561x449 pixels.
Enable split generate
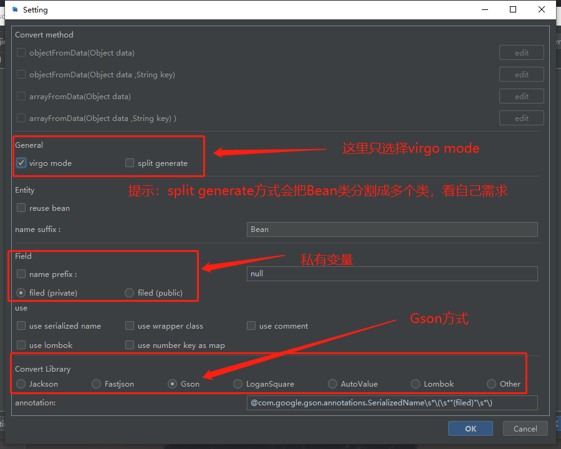point(130,163)
